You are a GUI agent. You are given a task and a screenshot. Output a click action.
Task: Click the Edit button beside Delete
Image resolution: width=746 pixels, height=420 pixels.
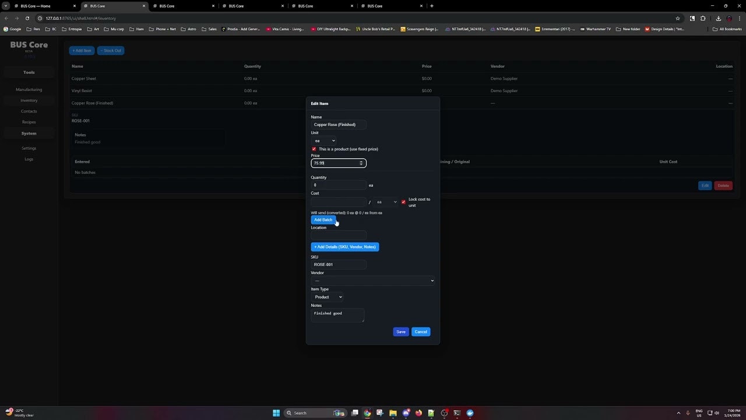tap(705, 185)
